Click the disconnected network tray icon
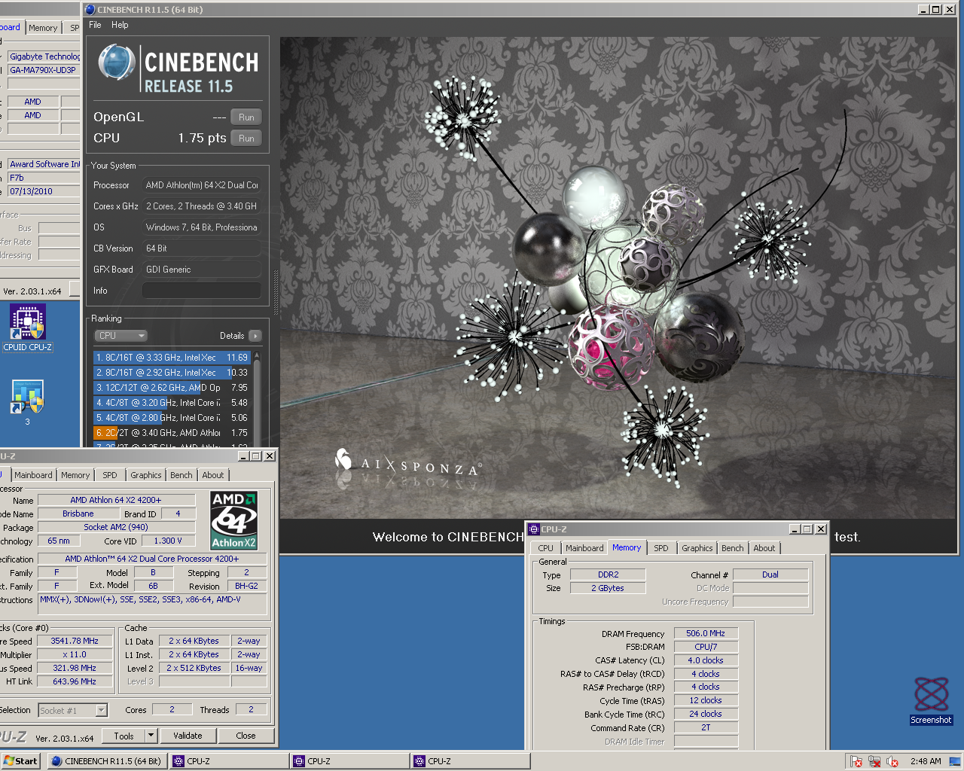Viewport: 964px width, 771px height. [x=874, y=761]
